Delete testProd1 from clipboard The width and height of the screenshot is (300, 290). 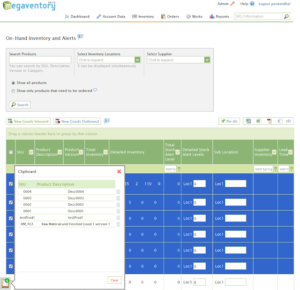click(x=118, y=218)
